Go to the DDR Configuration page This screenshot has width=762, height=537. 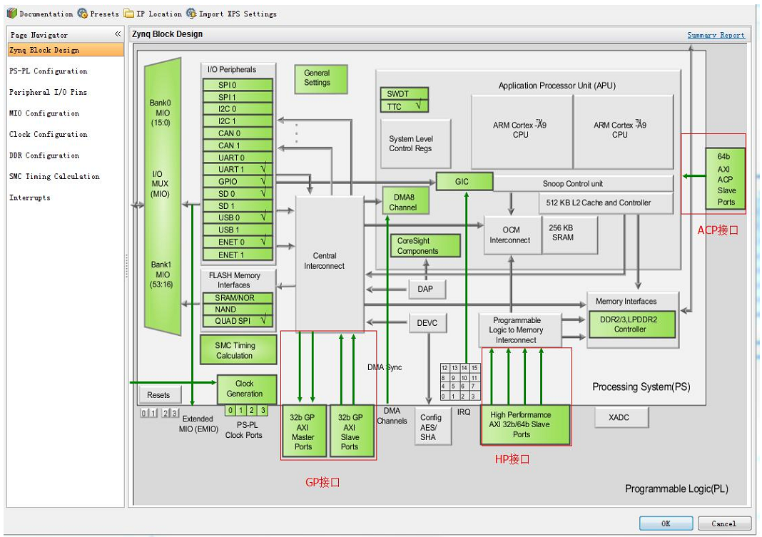[x=44, y=155]
